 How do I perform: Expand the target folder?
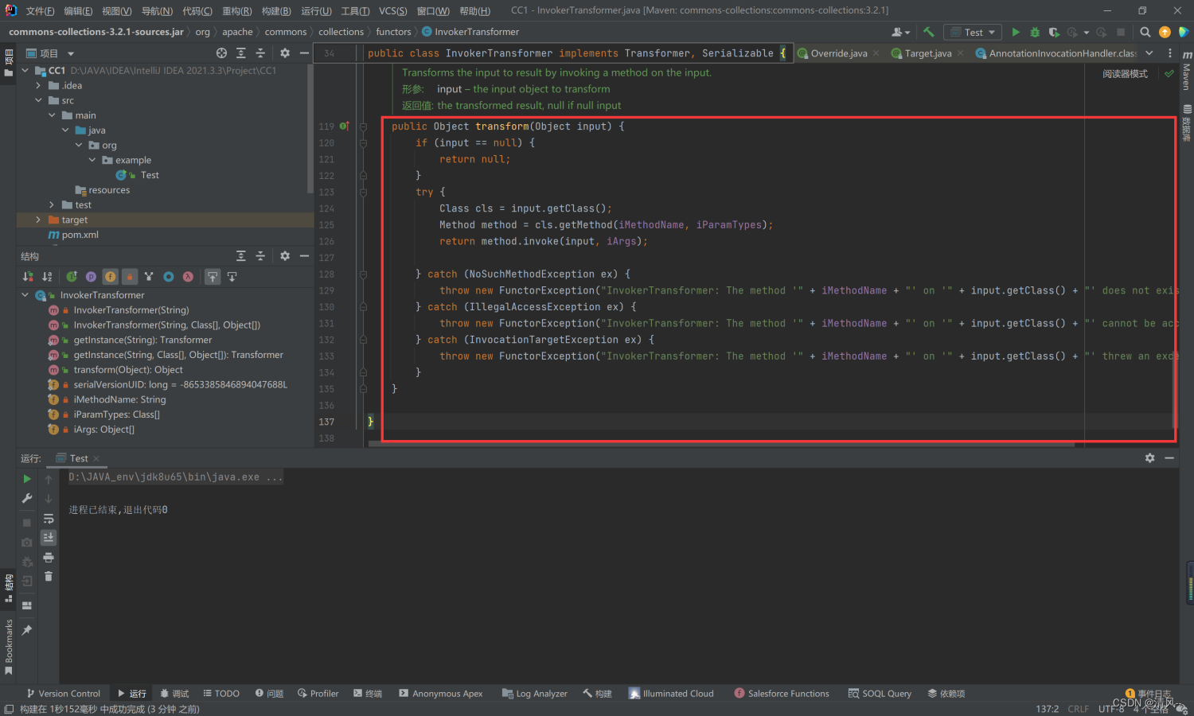click(38, 220)
